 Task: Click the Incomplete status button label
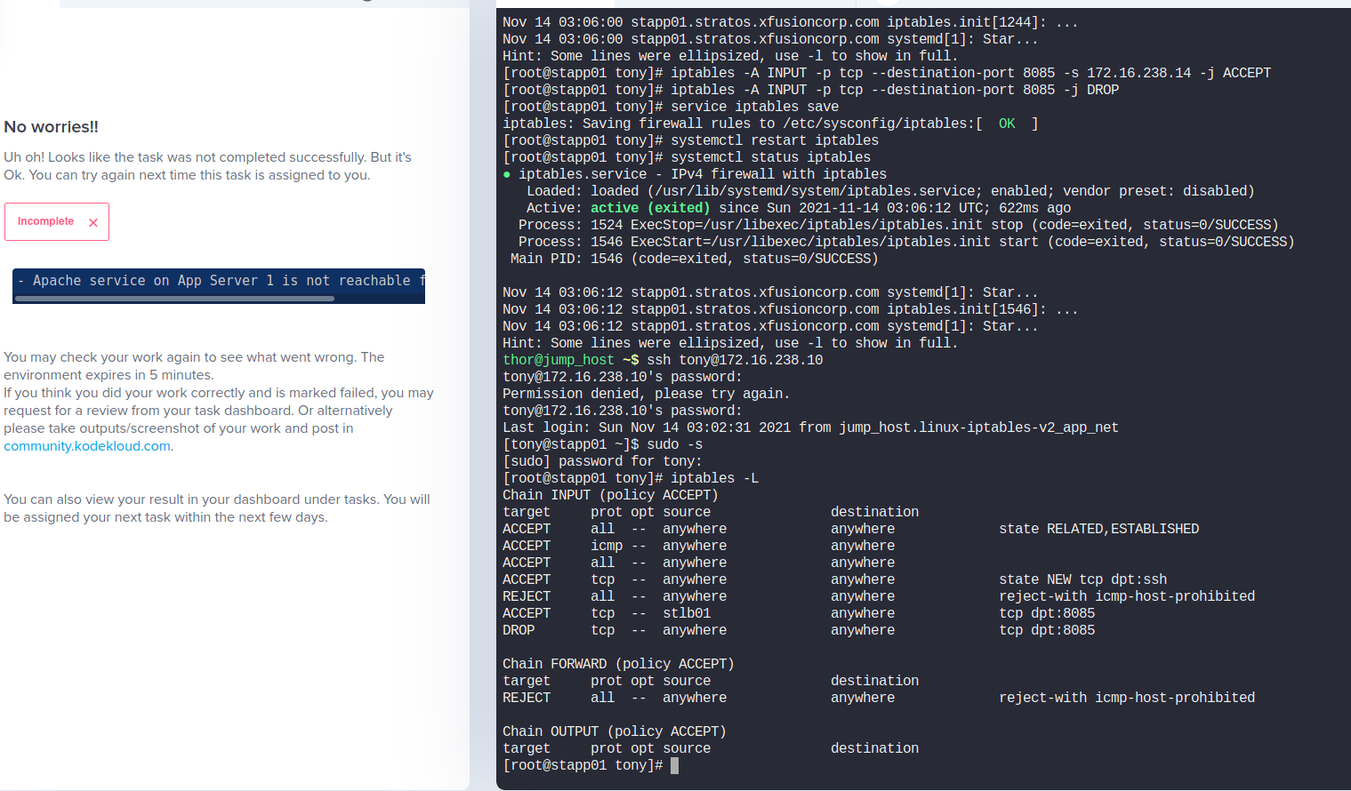pyautogui.click(x=45, y=221)
